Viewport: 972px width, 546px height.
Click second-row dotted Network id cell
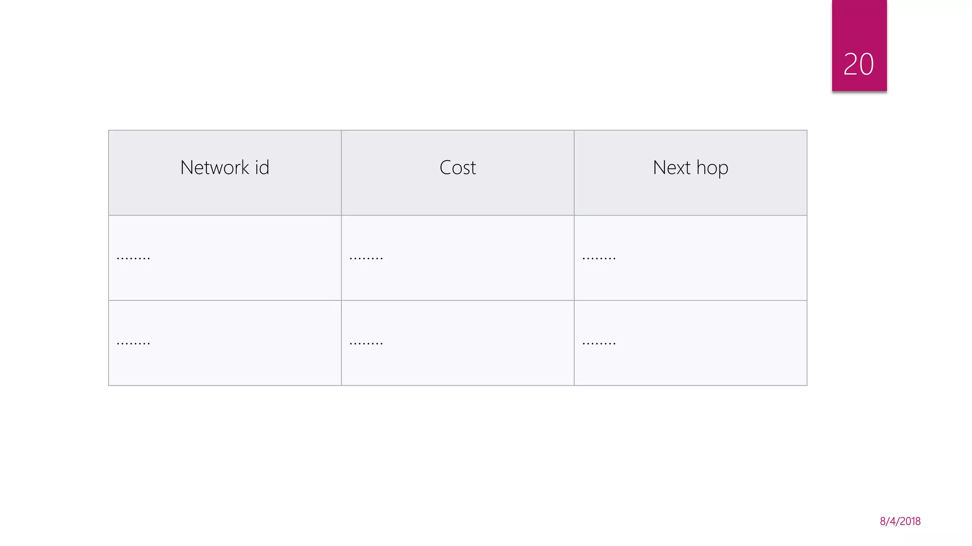pyautogui.click(x=225, y=343)
